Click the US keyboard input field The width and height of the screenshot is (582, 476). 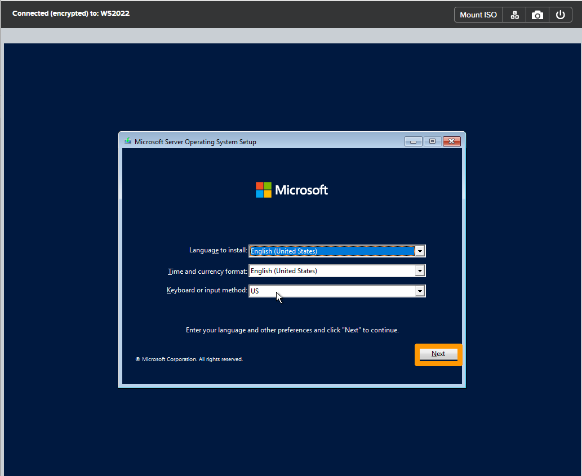(x=332, y=291)
